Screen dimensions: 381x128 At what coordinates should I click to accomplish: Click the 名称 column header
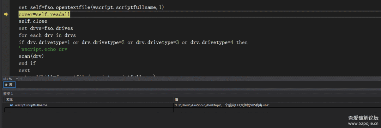click(x=10, y=100)
